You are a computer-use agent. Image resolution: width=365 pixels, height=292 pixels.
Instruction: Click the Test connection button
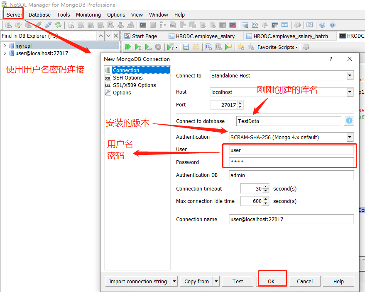coord(238,281)
